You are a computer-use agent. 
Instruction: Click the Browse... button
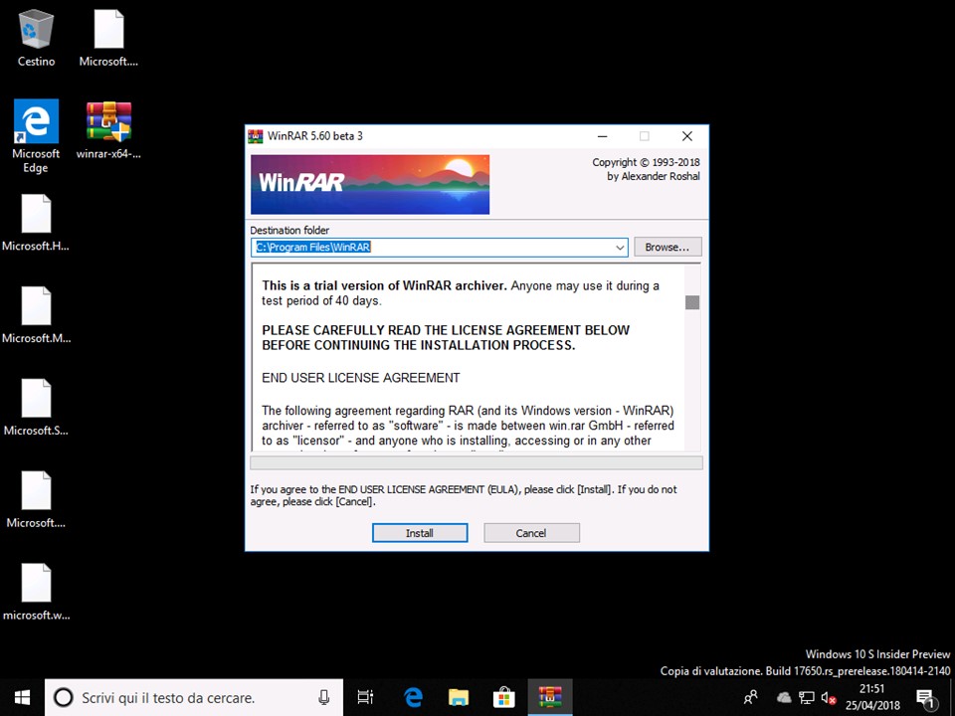click(668, 247)
